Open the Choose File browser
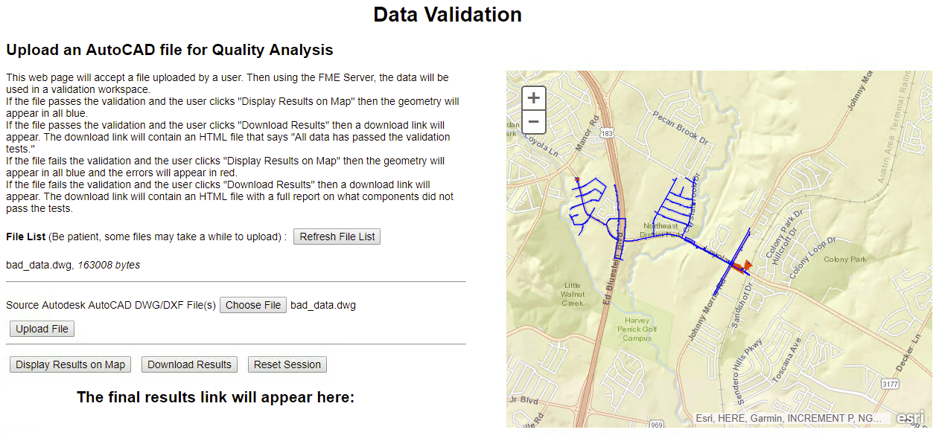This screenshot has height=447, width=939. pos(253,305)
